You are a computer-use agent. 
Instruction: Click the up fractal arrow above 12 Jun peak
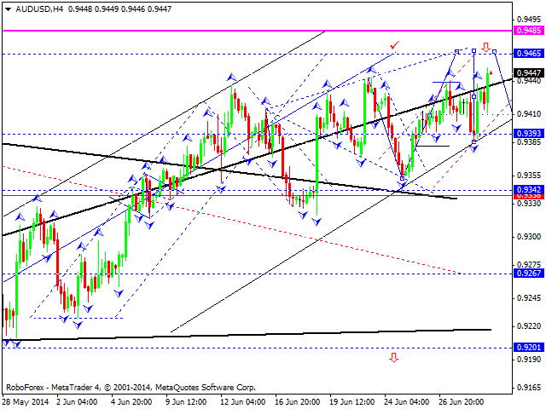tap(230, 77)
